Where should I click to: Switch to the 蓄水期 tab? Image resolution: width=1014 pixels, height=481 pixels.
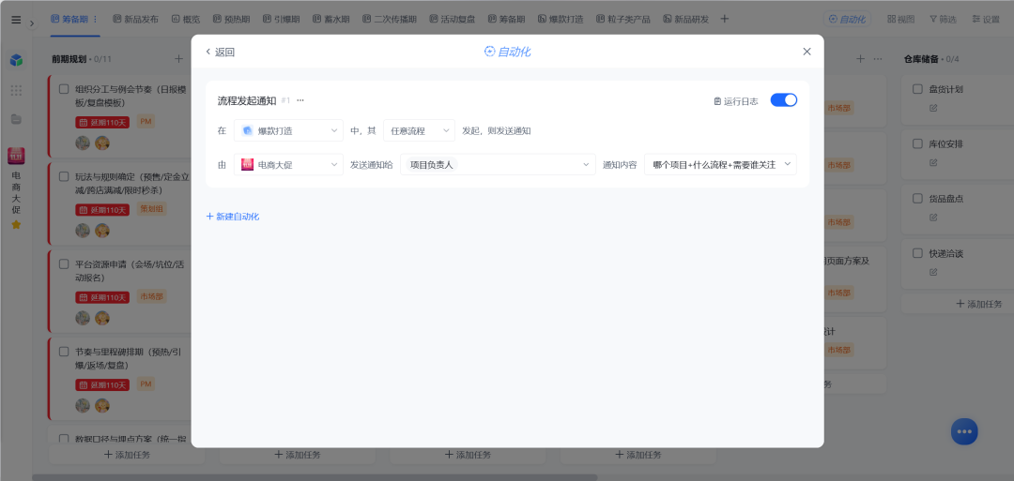[x=331, y=20]
